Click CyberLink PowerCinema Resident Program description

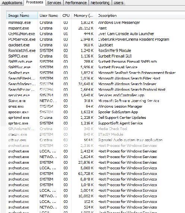click(x=134, y=39)
